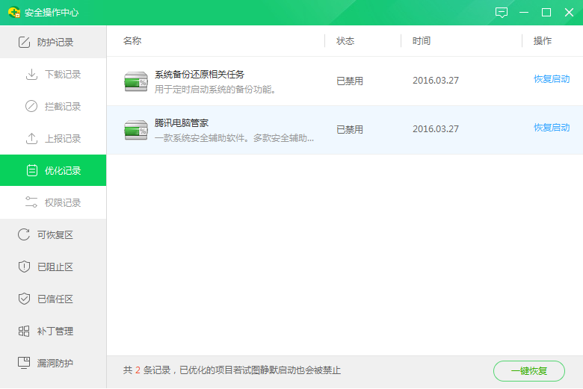Switch to 下载记录 tab
The height and width of the screenshot is (389, 583).
(x=53, y=75)
